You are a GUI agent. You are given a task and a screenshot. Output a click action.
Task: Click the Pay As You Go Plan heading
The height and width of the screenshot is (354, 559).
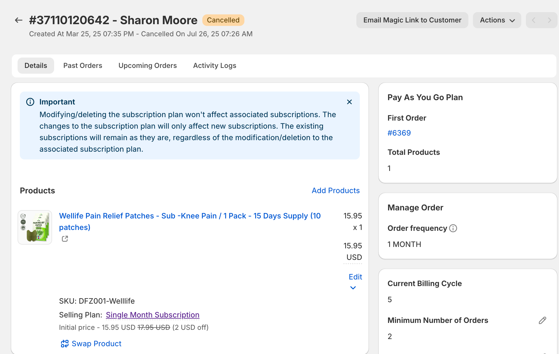[425, 97]
